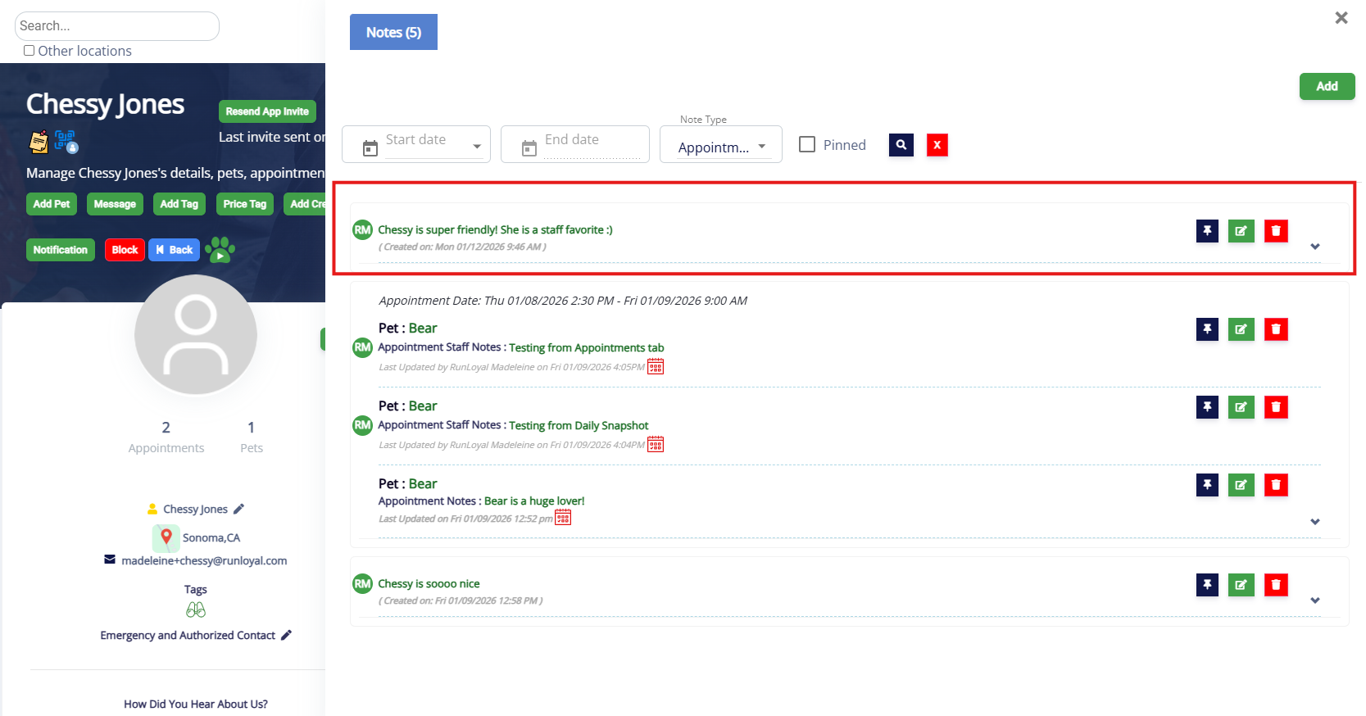Click the search magnifier filter button

(901, 145)
